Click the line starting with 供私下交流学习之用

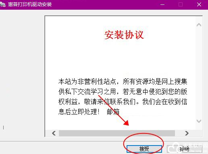click(123, 92)
